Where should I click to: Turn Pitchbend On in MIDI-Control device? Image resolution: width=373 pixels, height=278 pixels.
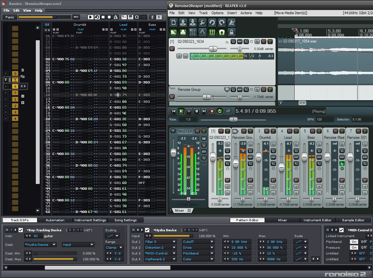pos(354,242)
